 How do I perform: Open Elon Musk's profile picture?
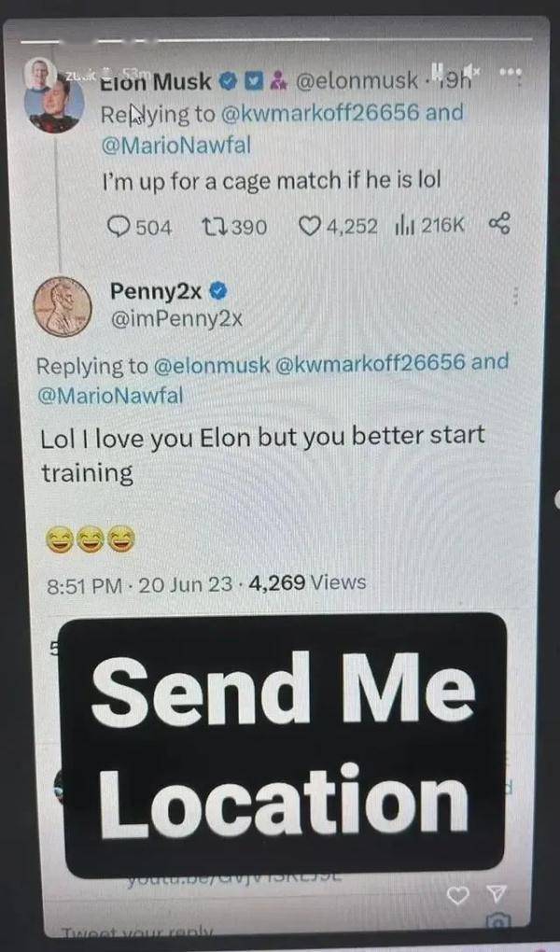click(x=56, y=105)
